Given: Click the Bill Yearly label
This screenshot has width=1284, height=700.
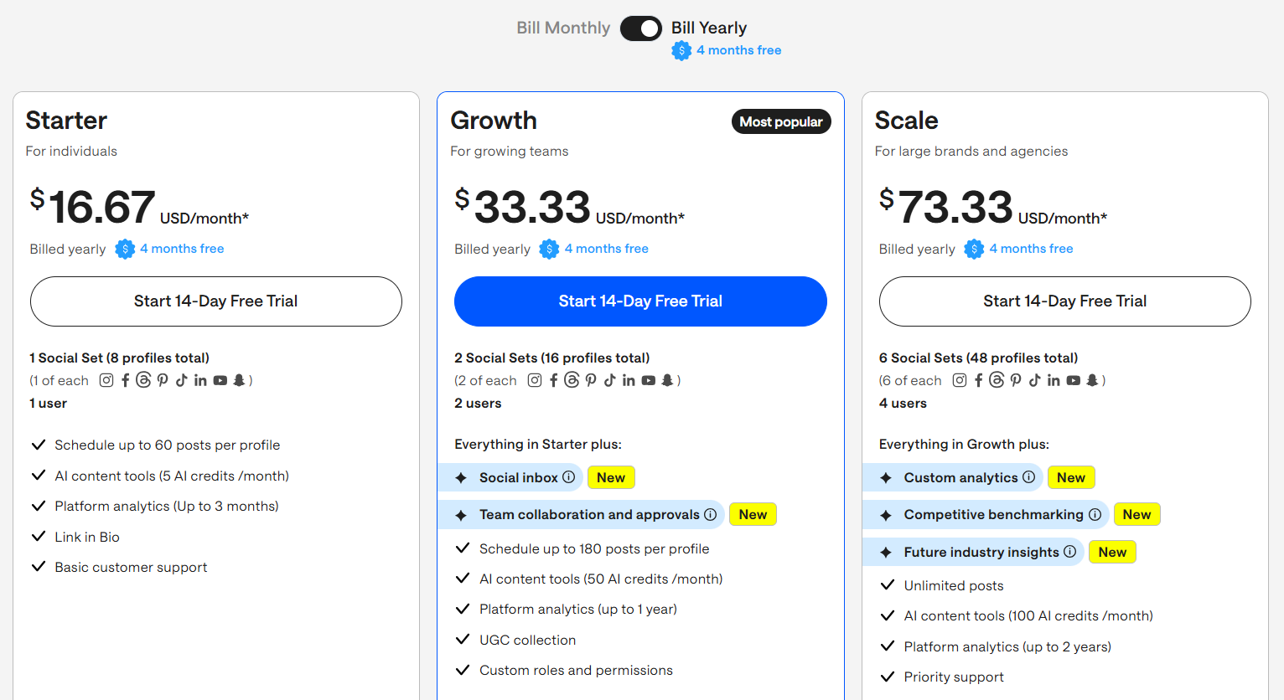Looking at the screenshot, I should click(x=708, y=28).
